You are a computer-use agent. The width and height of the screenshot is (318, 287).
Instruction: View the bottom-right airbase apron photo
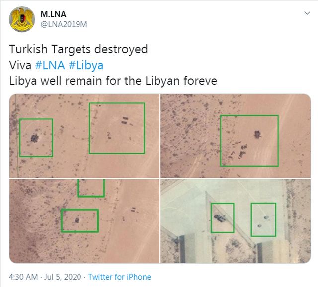coord(236,221)
